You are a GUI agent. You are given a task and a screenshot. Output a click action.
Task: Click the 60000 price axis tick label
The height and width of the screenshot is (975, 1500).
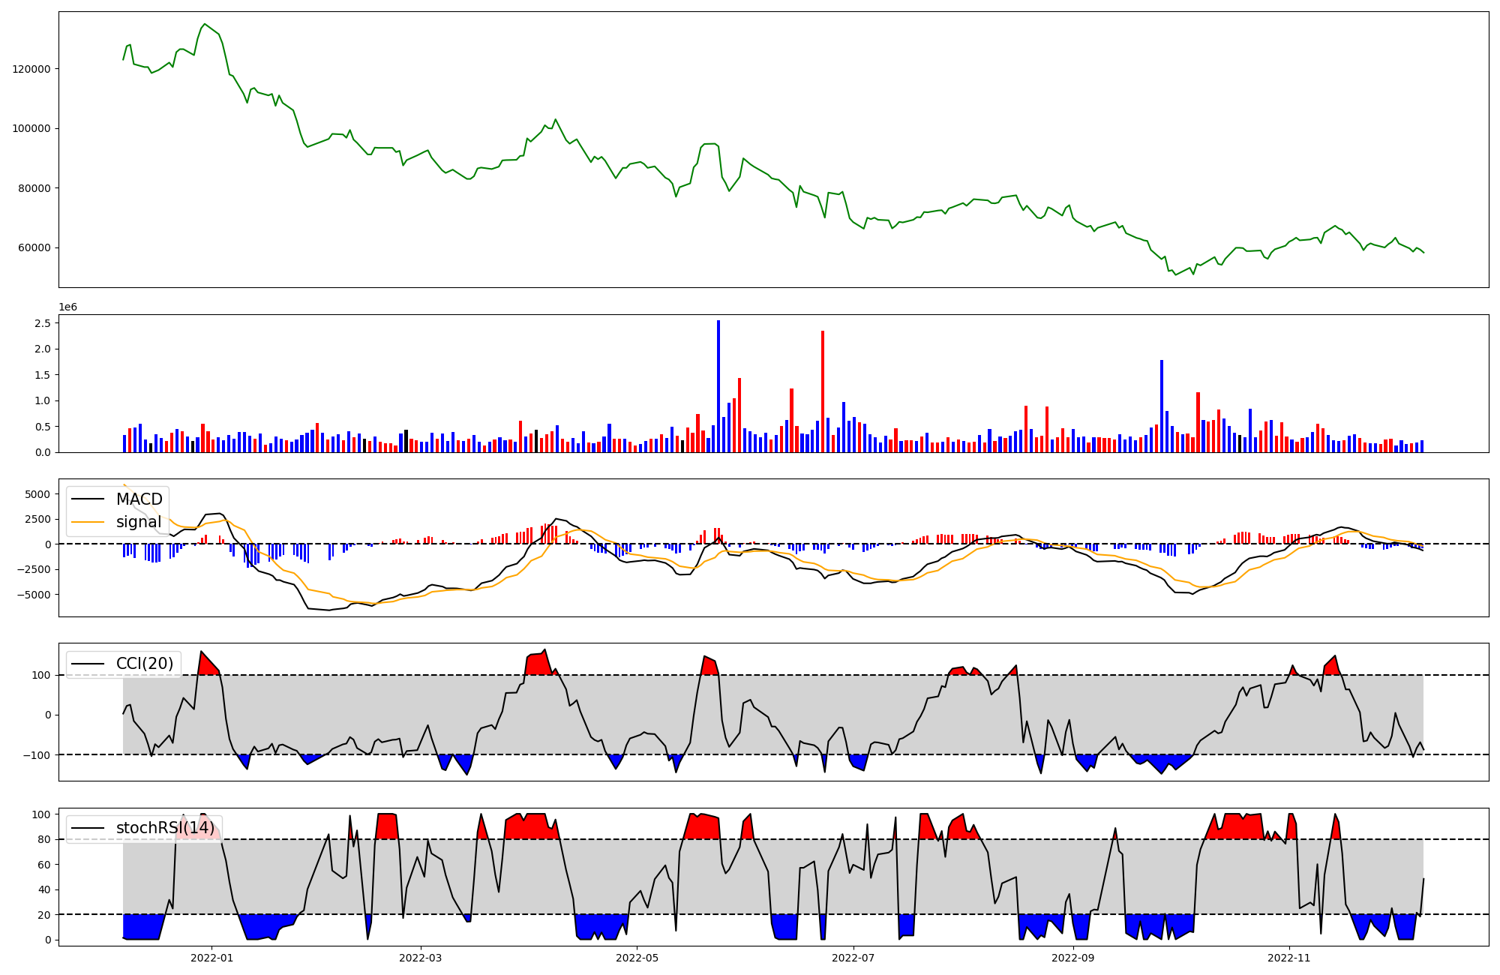click(34, 248)
